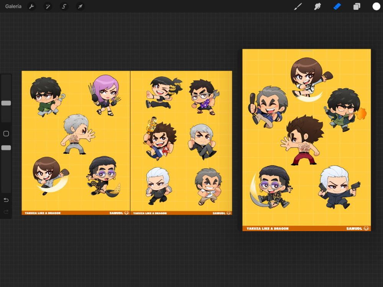The height and width of the screenshot is (287, 383).
Task: Undo the last action with the arrow
Action: click(x=6, y=200)
